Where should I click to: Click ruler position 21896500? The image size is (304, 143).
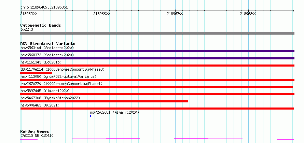28,14
